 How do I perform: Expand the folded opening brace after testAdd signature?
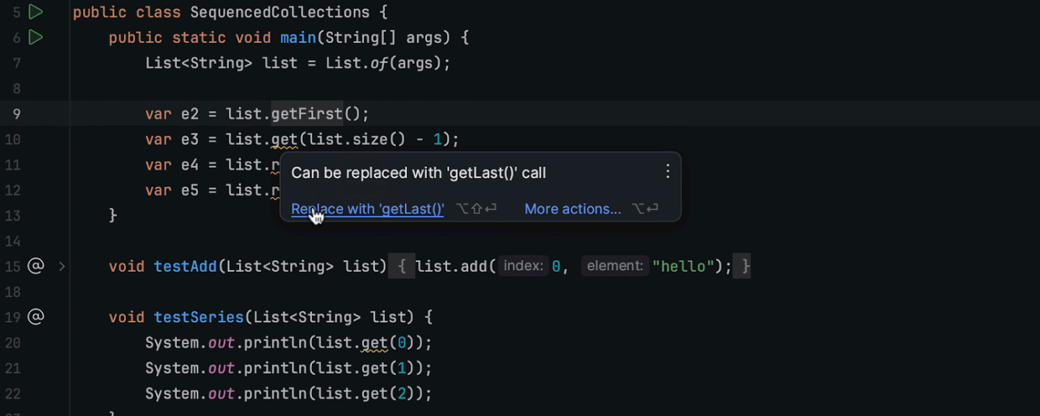point(401,266)
